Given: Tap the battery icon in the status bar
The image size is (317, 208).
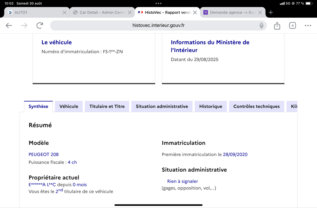Looking at the screenshot, I should point(309,3).
